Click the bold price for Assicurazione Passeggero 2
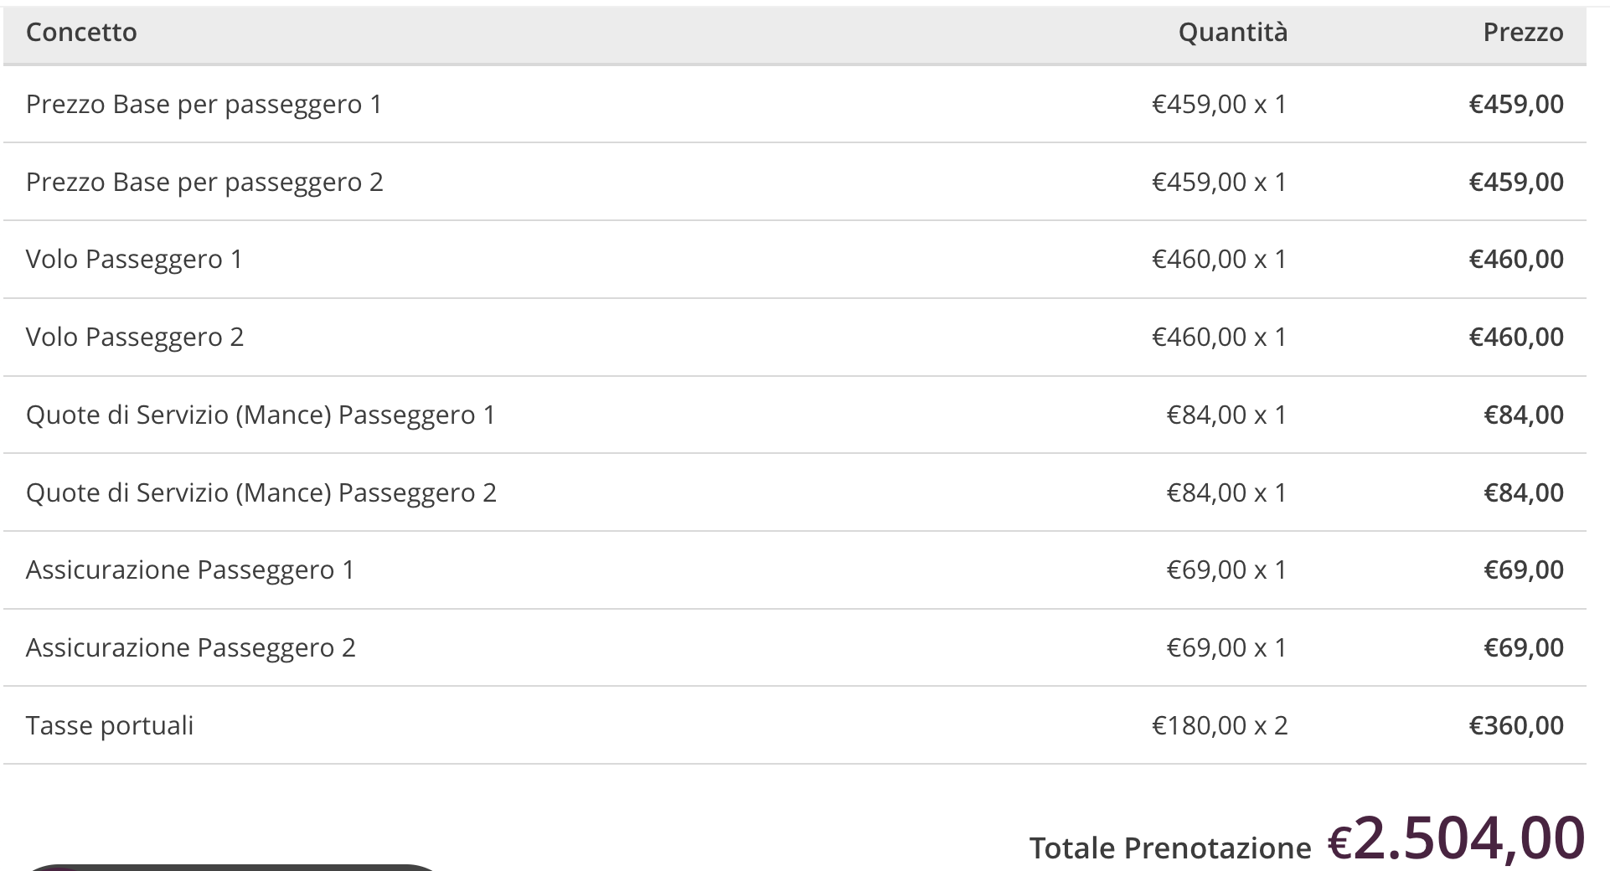Screen dimensions: 1610x871 coord(1523,648)
